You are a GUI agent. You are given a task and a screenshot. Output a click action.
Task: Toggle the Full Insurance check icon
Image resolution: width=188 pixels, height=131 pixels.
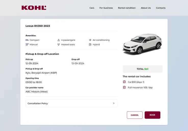pyautogui.click(x=124, y=87)
